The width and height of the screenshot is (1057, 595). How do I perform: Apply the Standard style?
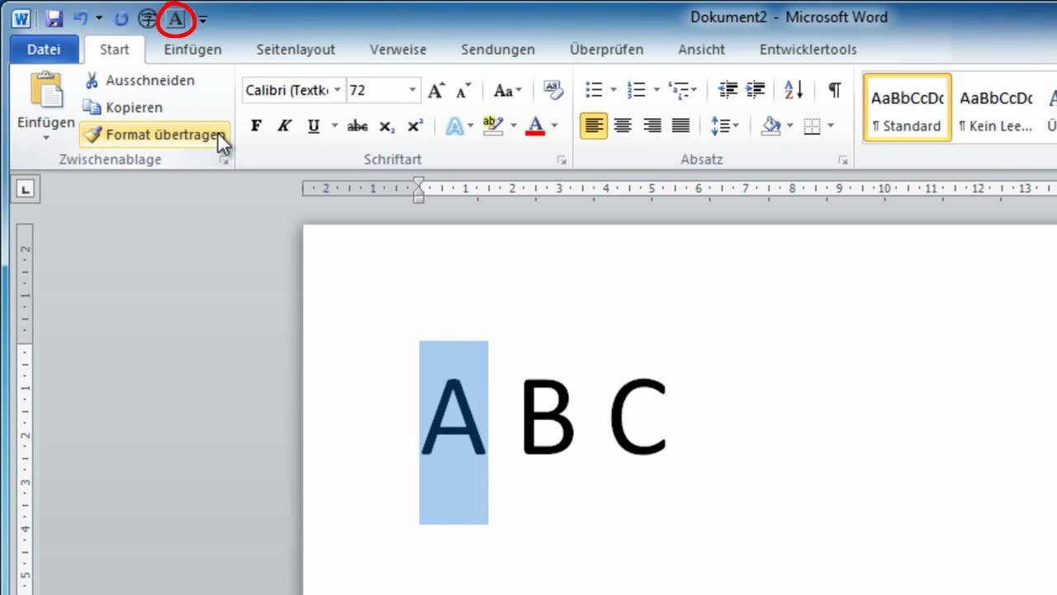[x=907, y=108]
